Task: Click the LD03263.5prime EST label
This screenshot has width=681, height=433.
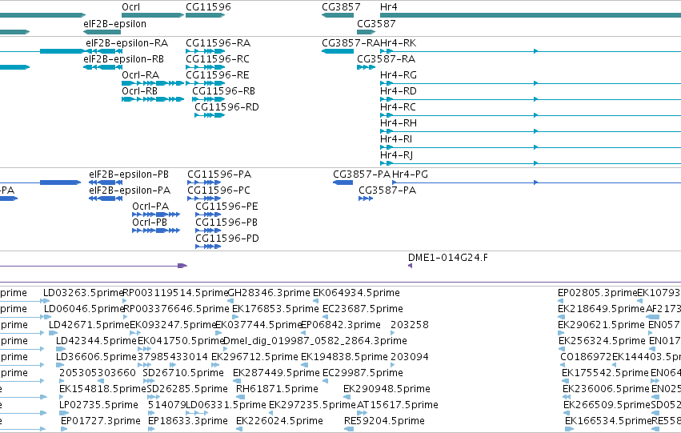Action: coord(83,293)
